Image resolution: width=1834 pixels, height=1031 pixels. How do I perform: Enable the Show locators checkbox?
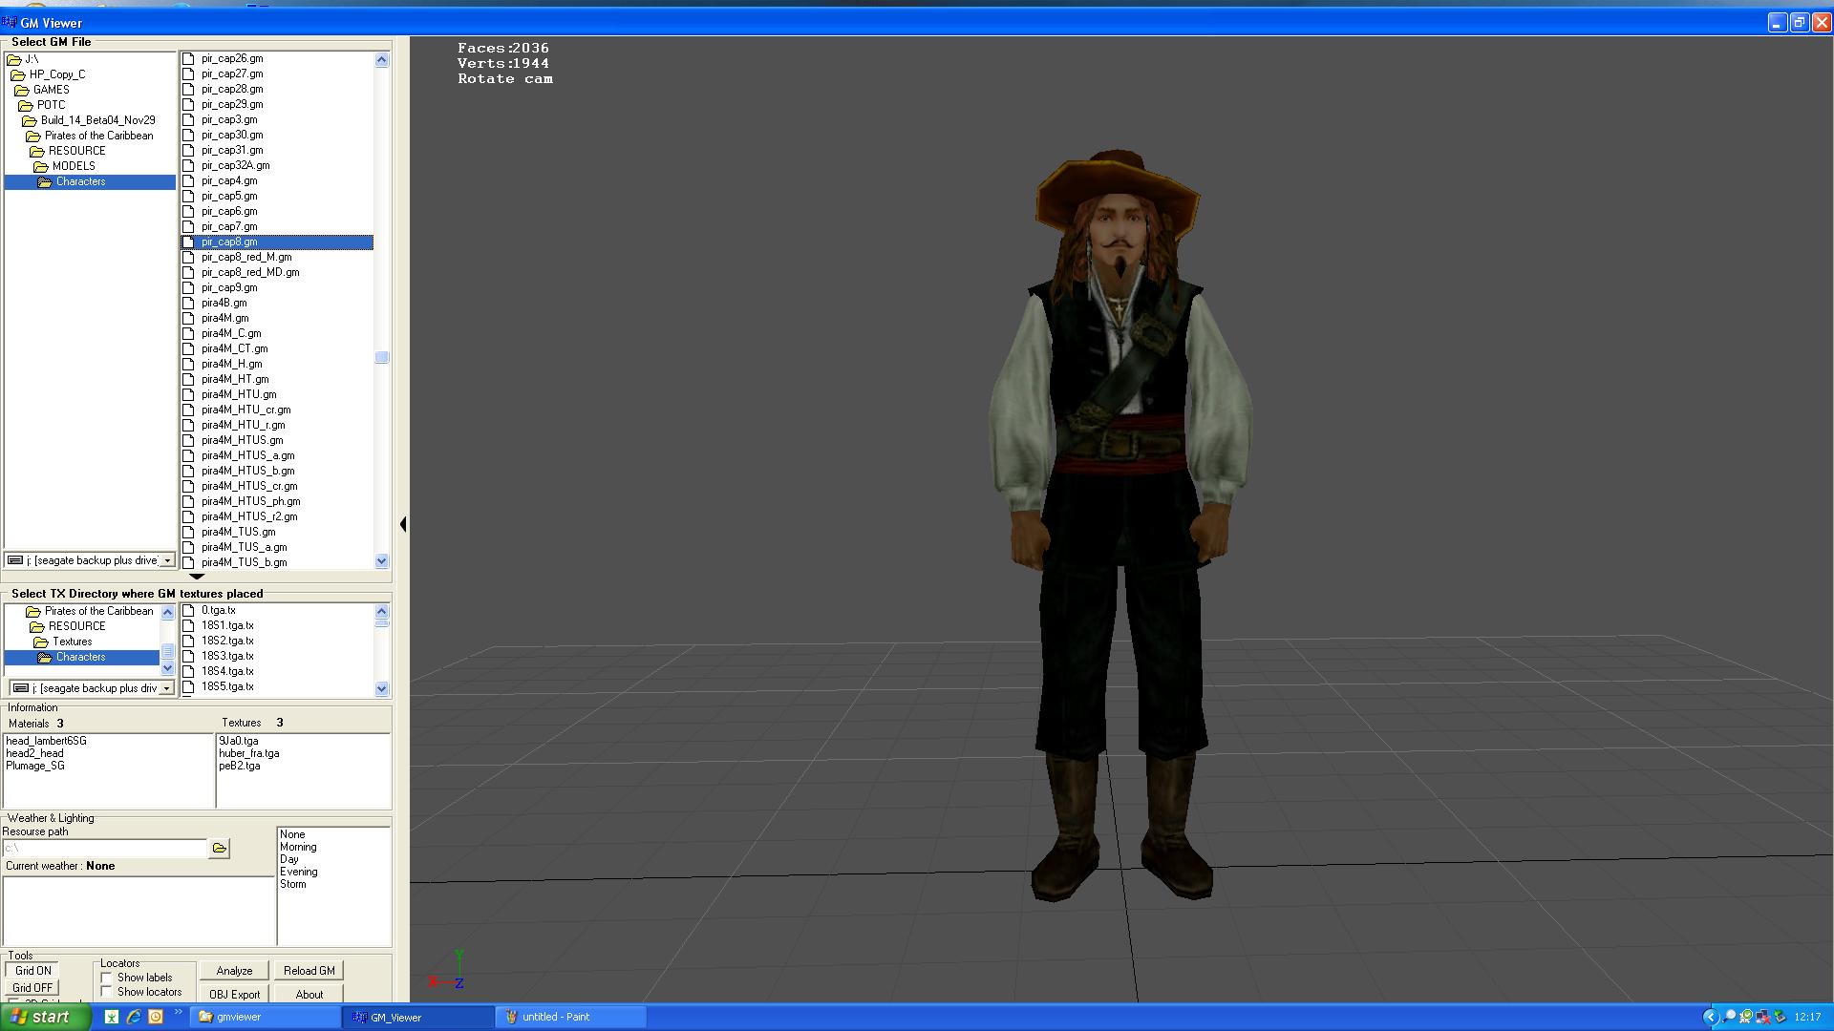click(x=107, y=992)
